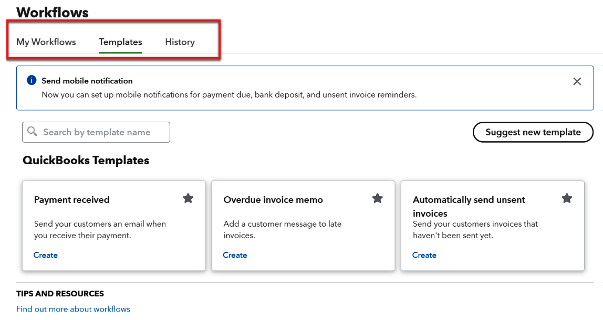This screenshot has height=320, width=603.
Task: Create workflow from Overdue invoice memo template
Action: 235,255
